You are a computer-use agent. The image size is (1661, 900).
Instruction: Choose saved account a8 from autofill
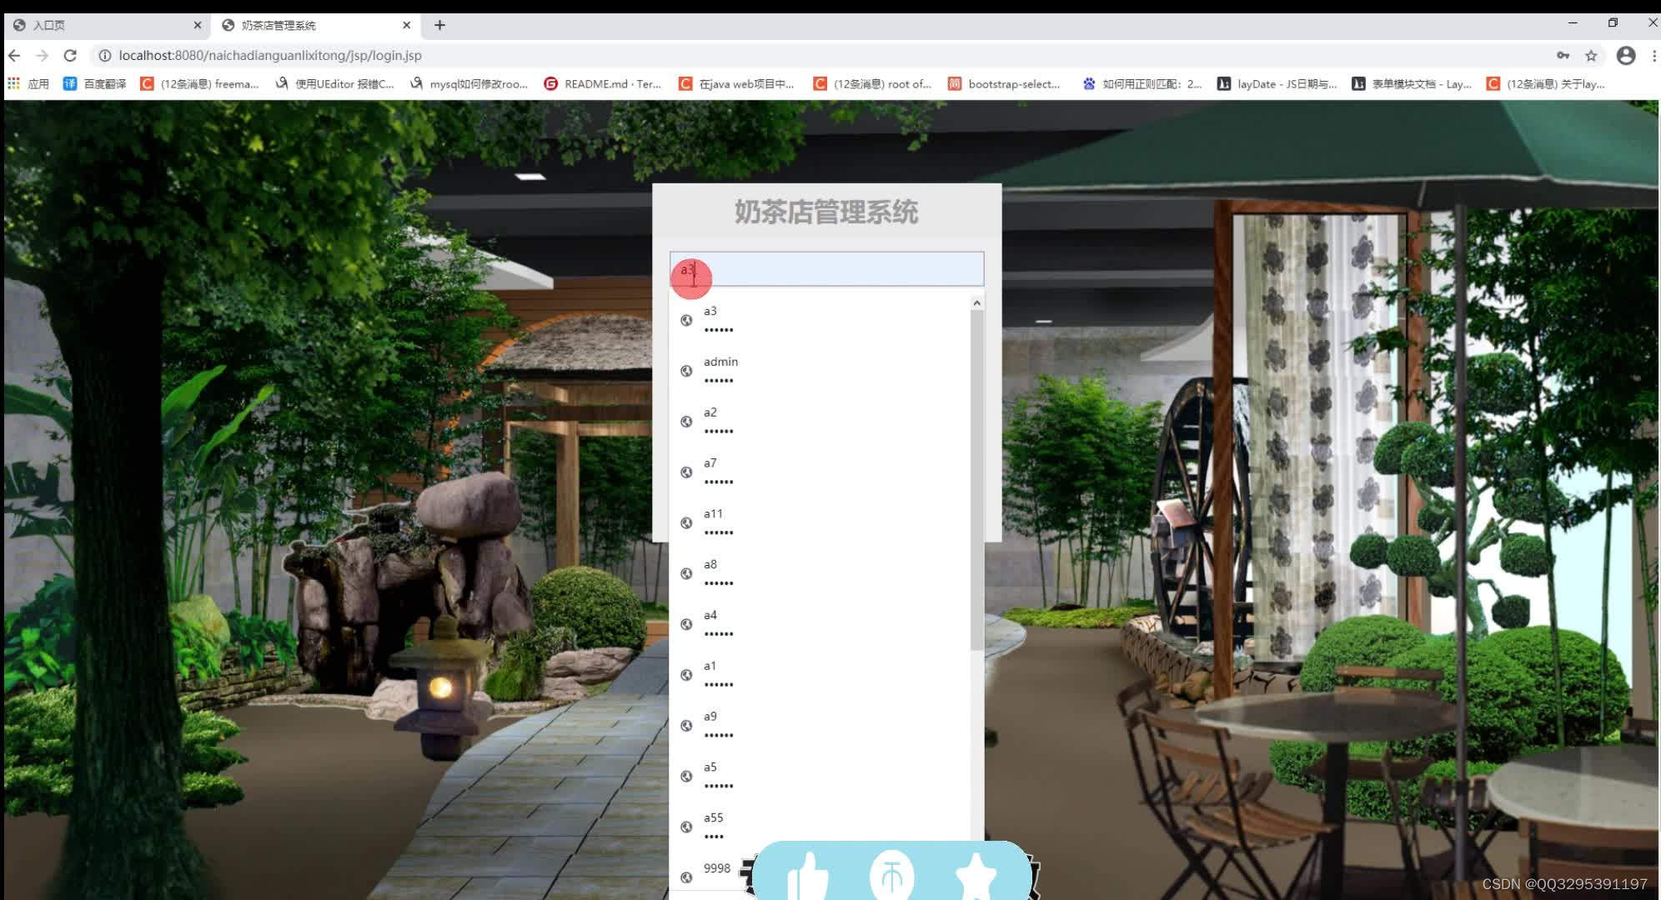click(x=820, y=574)
